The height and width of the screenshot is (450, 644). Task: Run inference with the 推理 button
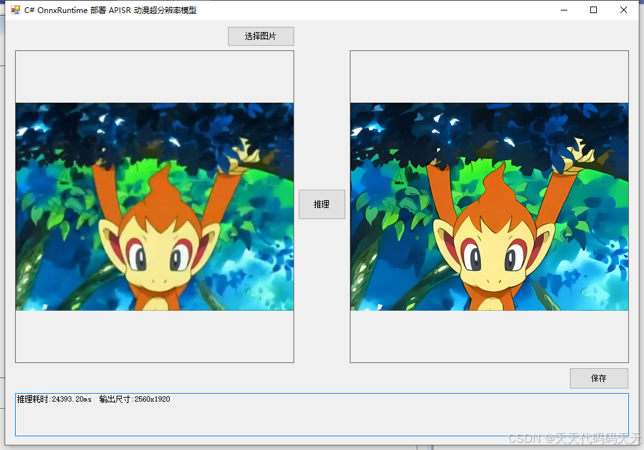point(322,204)
